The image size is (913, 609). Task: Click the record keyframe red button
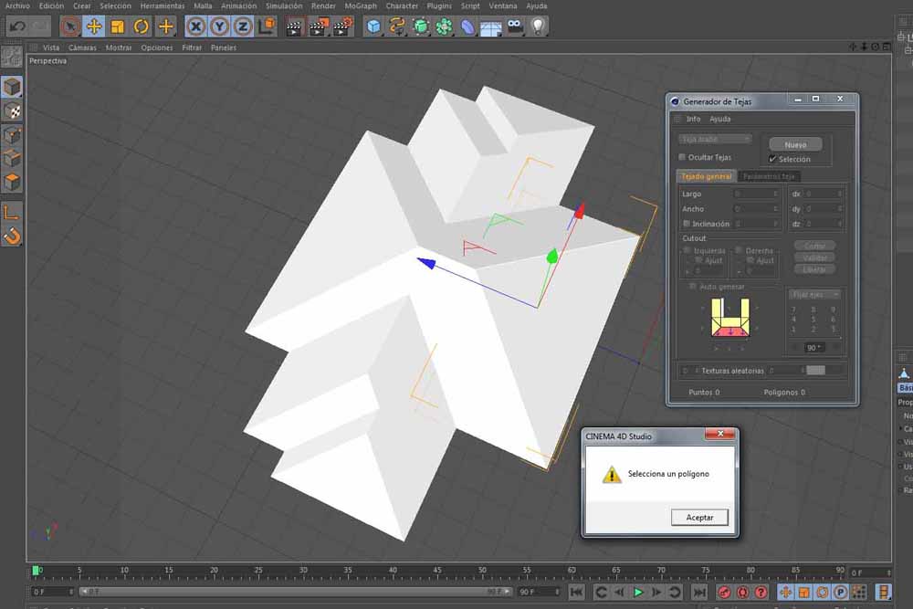(724, 593)
